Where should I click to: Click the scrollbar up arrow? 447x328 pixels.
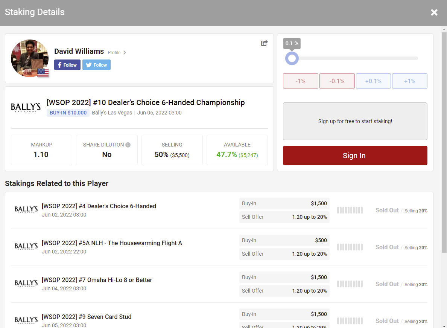pos(444,29)
